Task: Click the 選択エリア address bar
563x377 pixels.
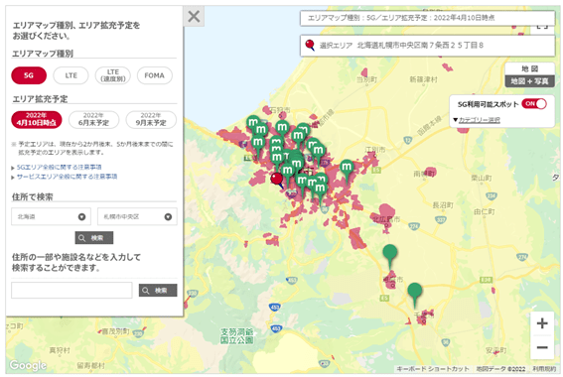Action: click(428, 46)
